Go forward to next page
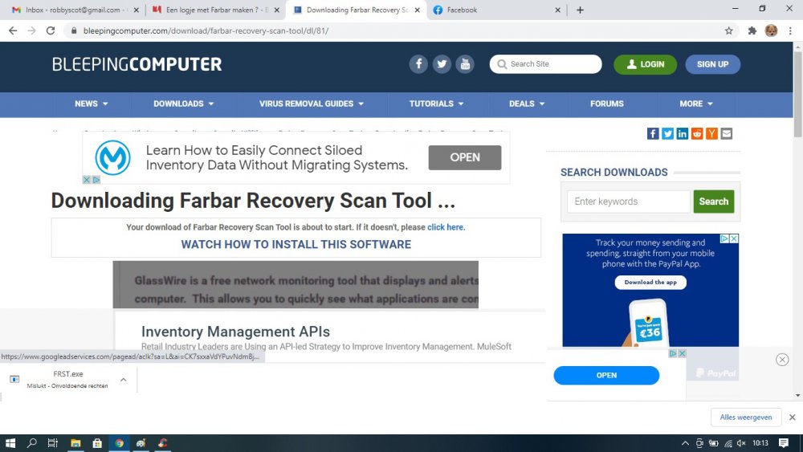803x452 pixels. point(32,31)
